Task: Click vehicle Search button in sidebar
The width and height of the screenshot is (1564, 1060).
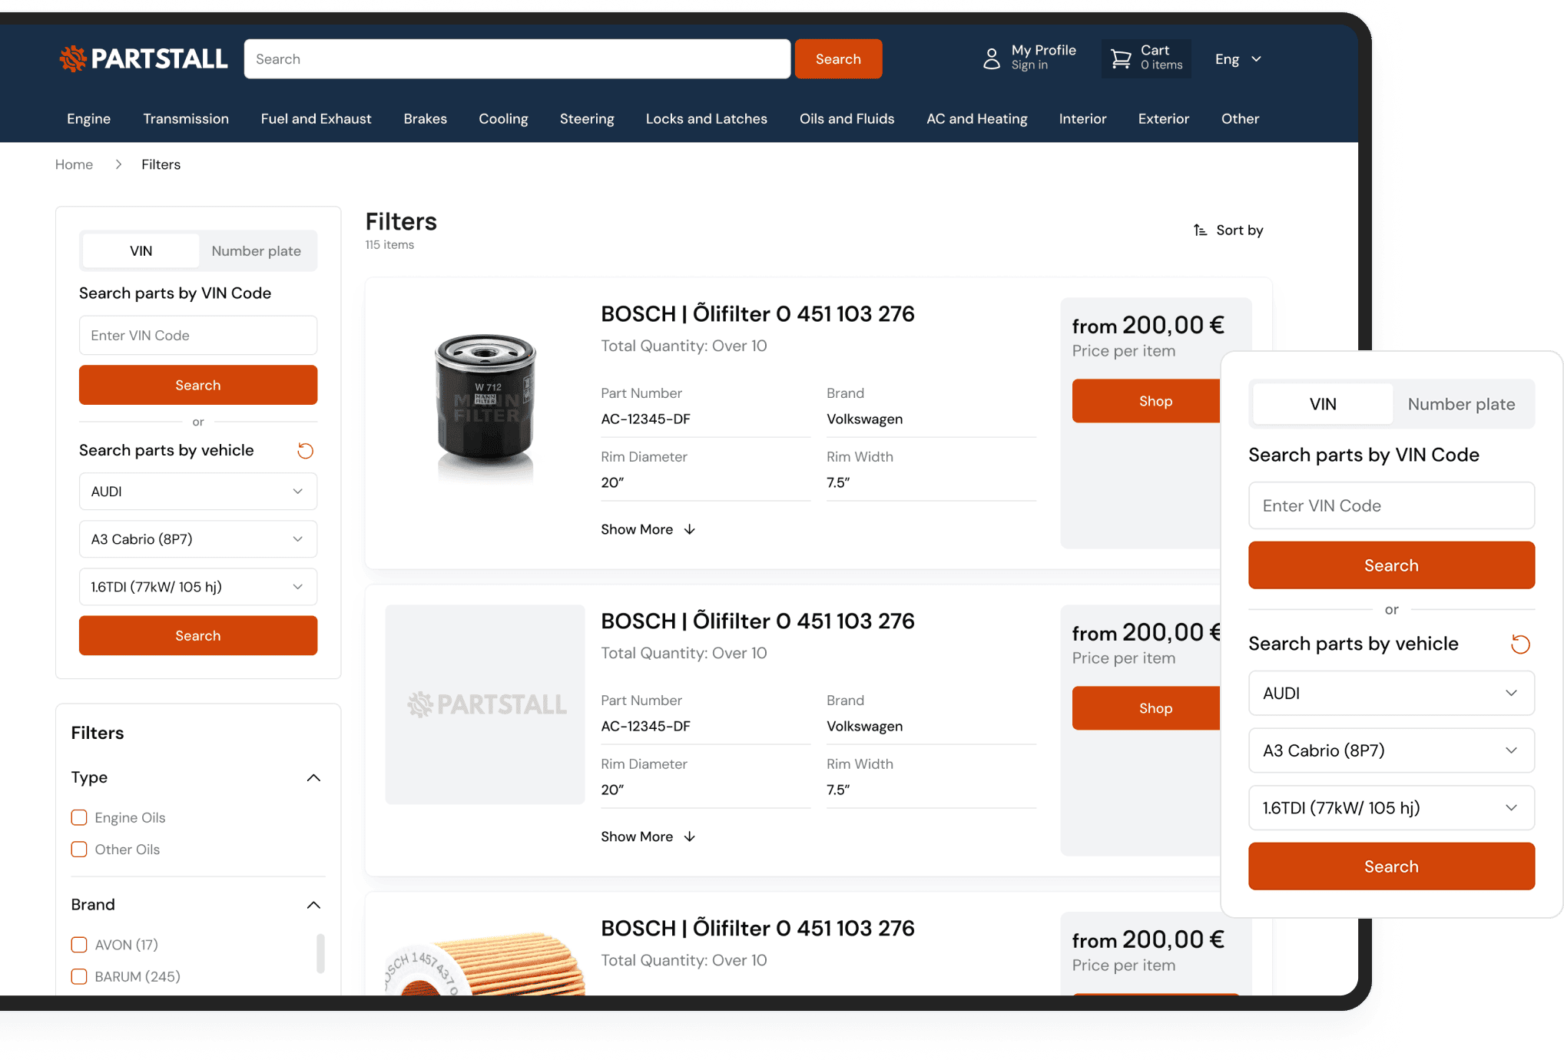Action: pyautogui.click(x=198, y=635)
